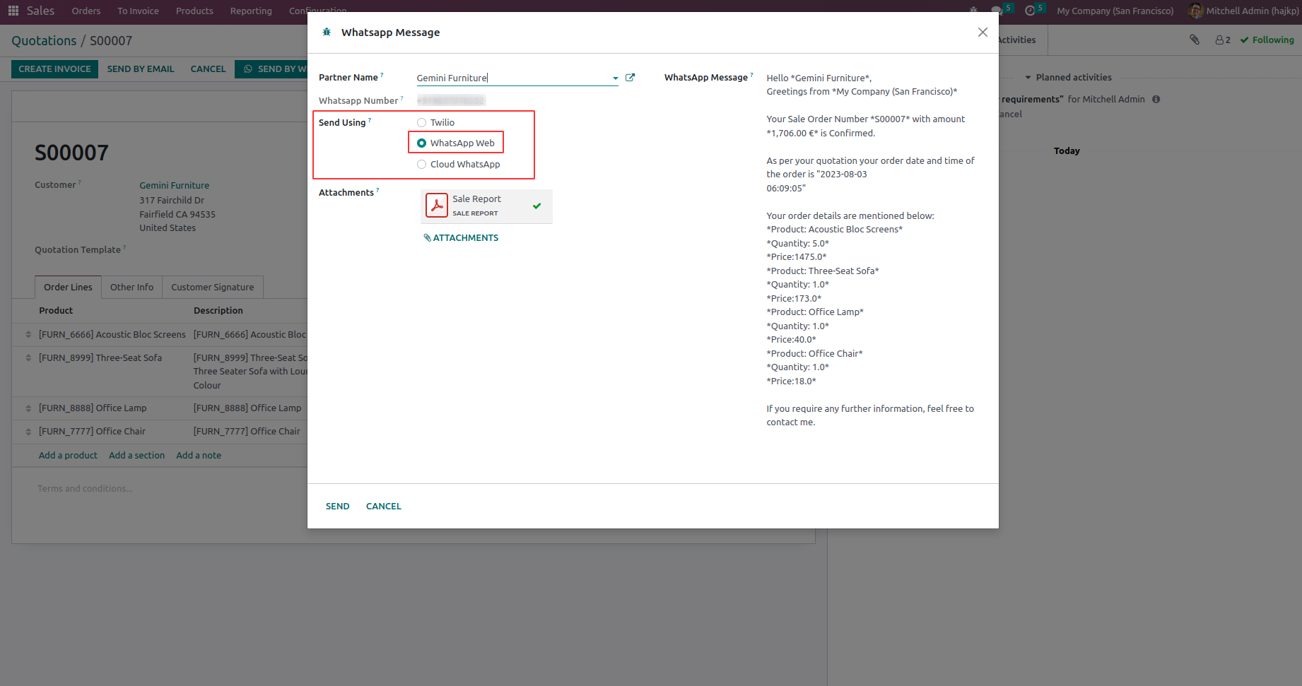
Task: Click the Sale Report attachment name
Action: point(476,199)
